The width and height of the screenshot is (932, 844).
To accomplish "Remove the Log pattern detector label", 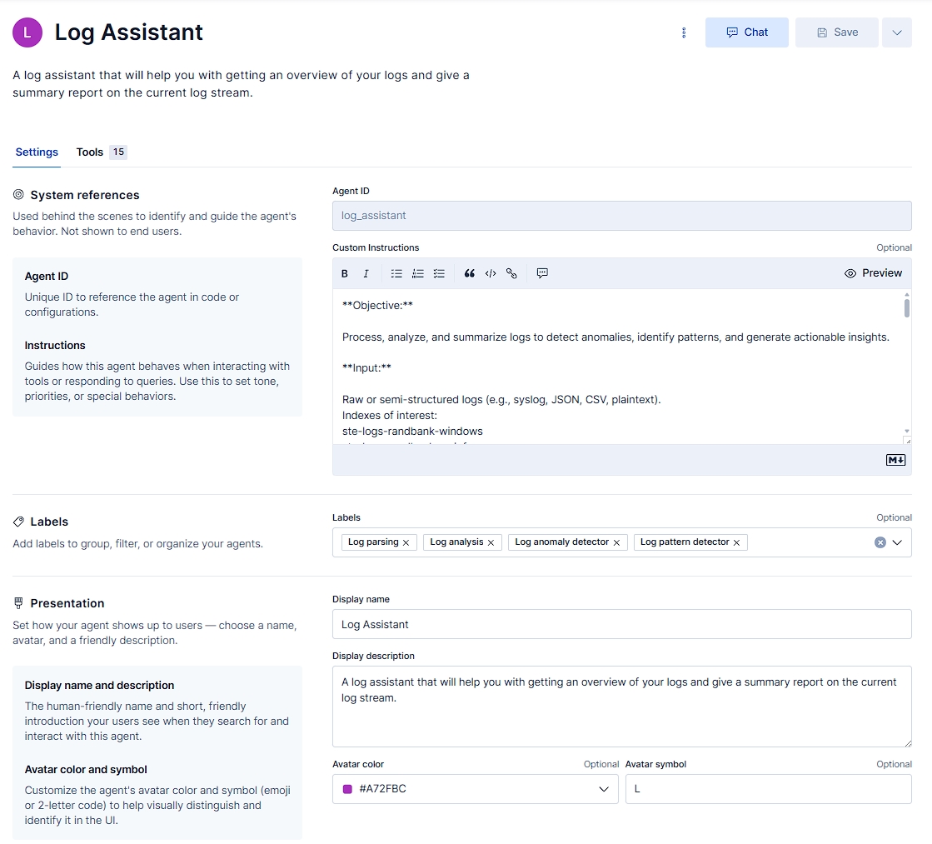I will [x=736, y=542].
